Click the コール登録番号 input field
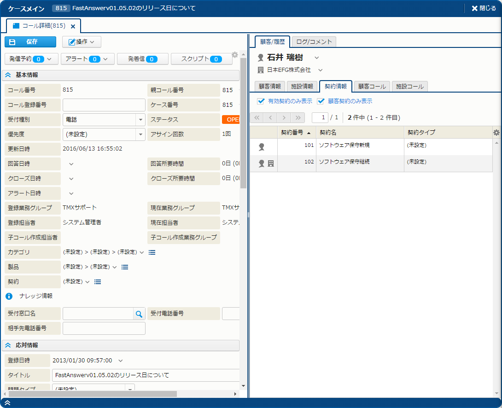Image resolution: width=502 pixels, height=408 pixels. point(104,105)
